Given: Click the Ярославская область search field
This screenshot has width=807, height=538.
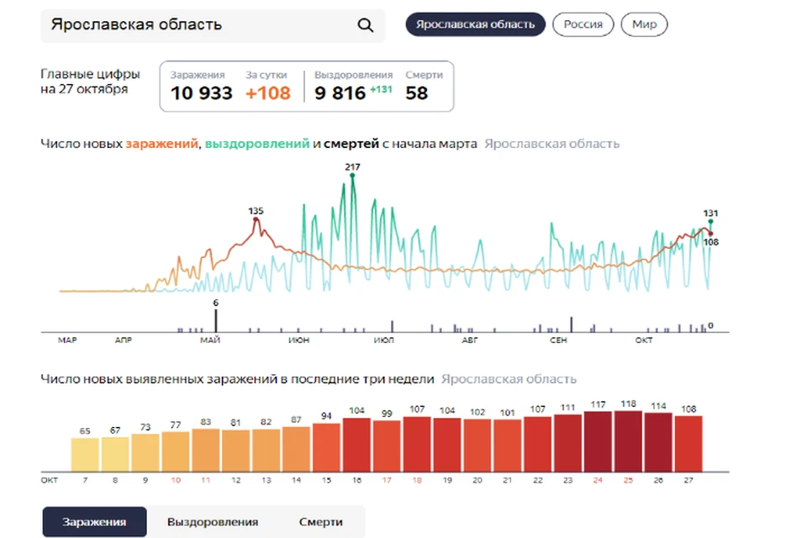Looking at the screenshot, I should pos(213,25).
